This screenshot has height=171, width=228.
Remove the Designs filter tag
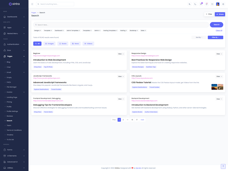[40, 30]
